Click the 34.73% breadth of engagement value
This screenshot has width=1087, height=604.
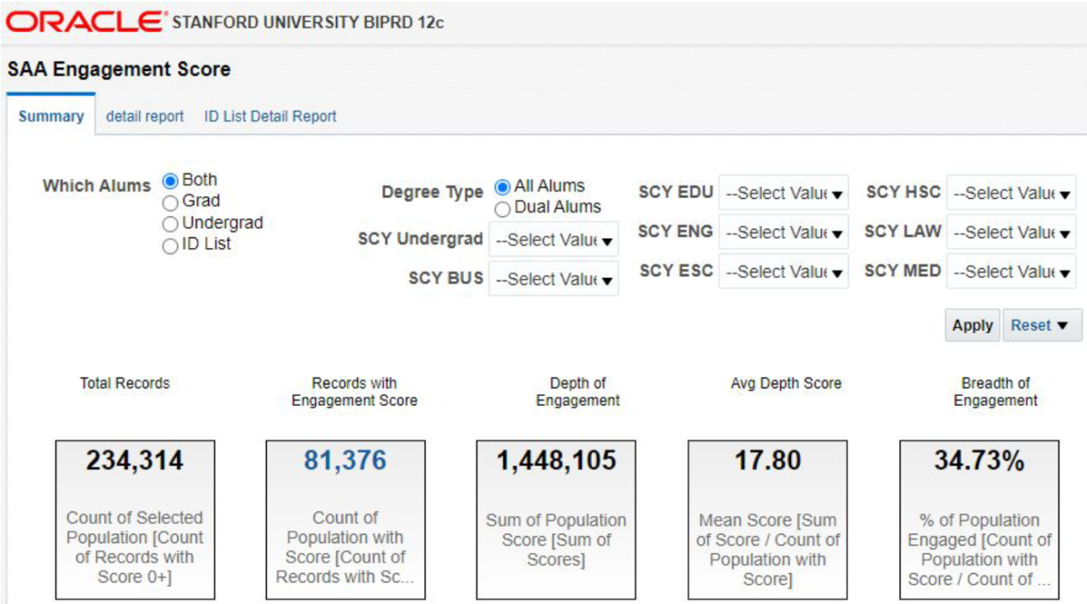point(979,460)
